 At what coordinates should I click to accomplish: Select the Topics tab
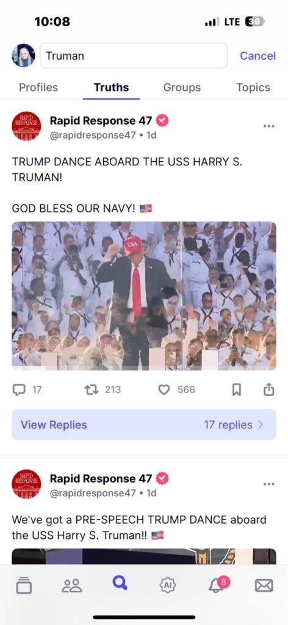coord(253,88)
